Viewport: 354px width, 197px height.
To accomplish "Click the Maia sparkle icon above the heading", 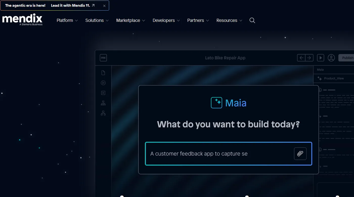I will 216,103.
